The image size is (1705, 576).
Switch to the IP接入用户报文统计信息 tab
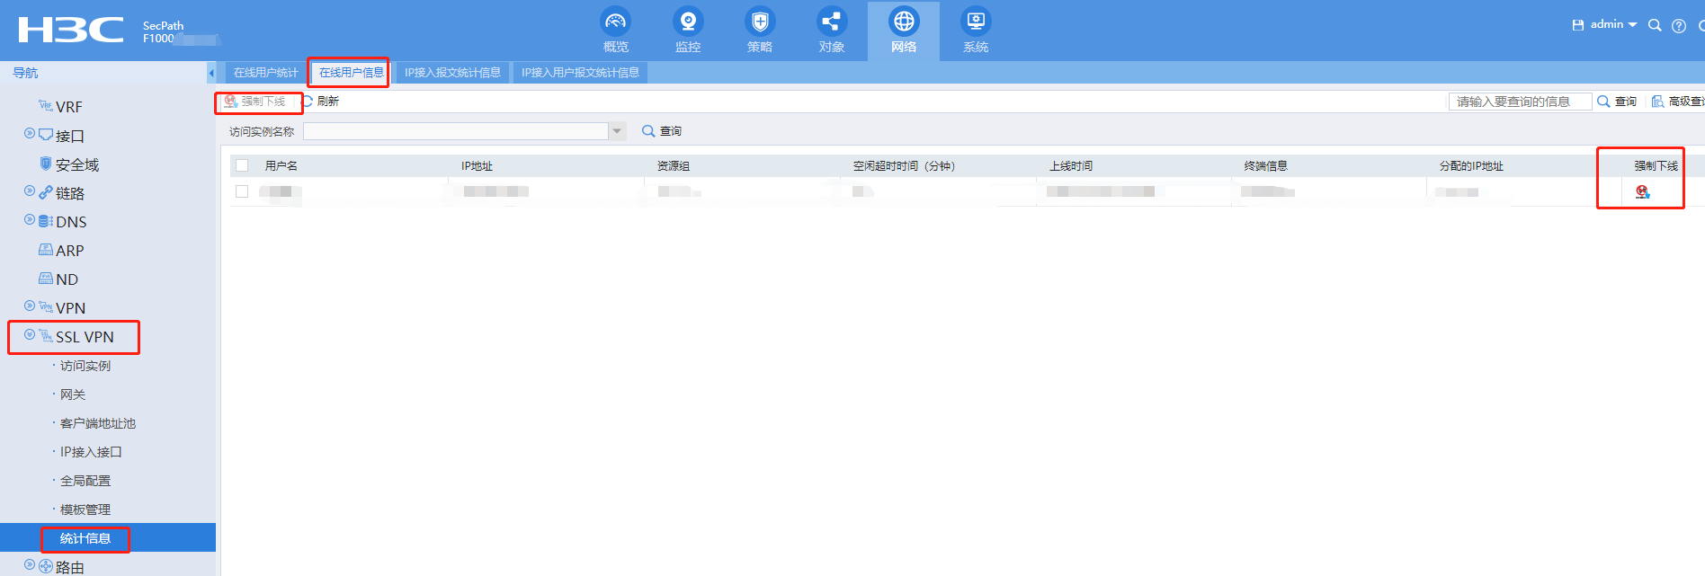pyautogui.click(x=580, y=73)
